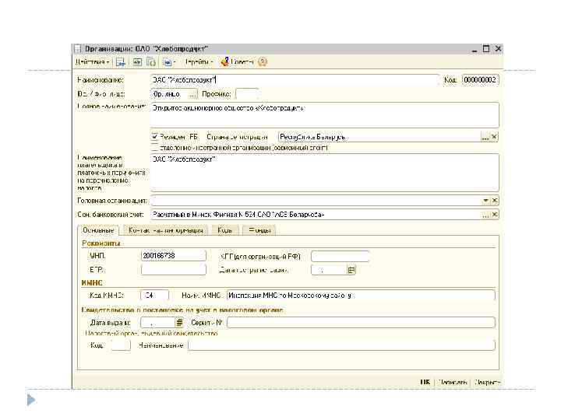Open the Дата выдачи calendar icon
This screenshot has height=420, width=561.
coord(179,323)
